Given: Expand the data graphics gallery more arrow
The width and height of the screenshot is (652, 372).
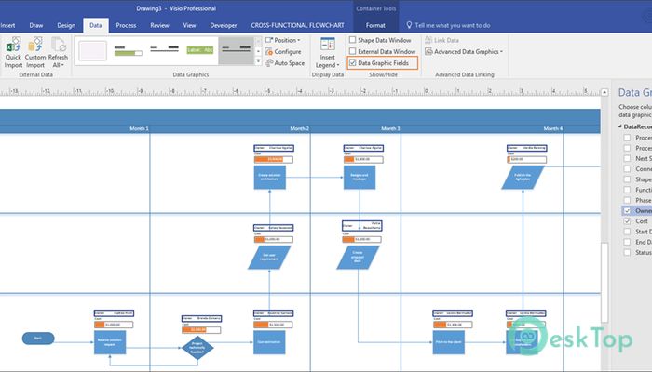Looking at the screenshot, I should tap(258, 61).
